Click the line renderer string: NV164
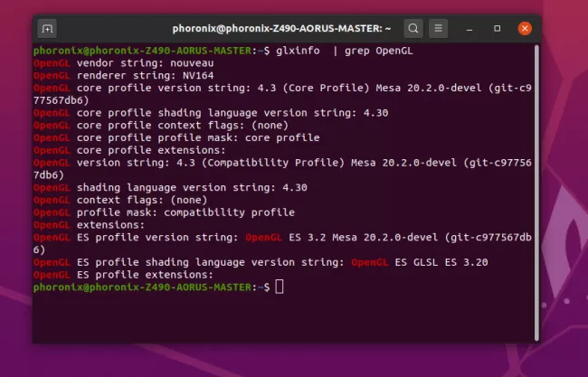 click(x=124, y=76)
